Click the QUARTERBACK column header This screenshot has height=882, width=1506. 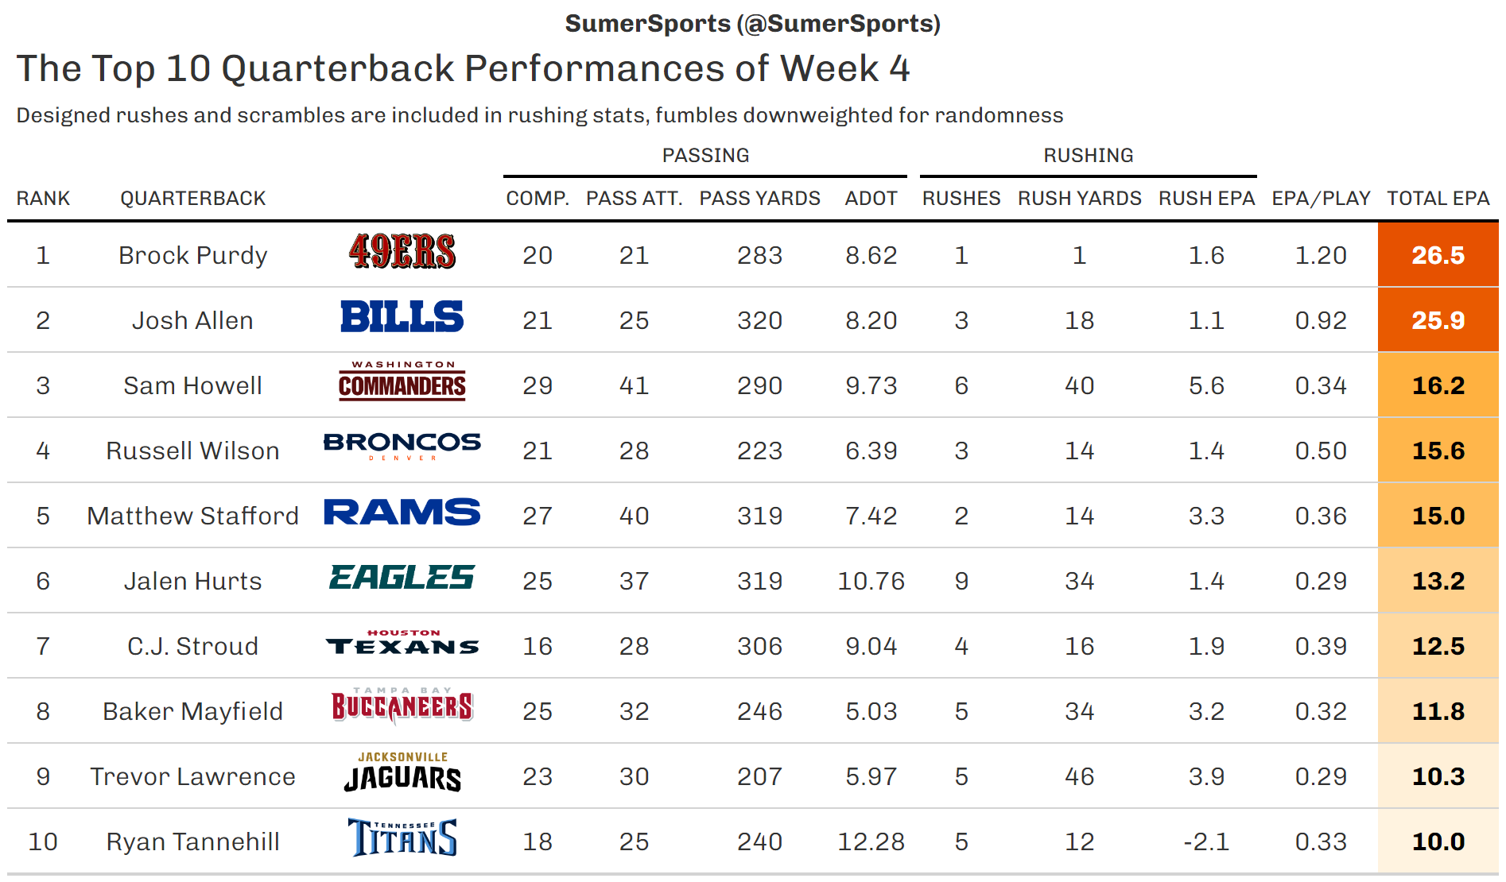tap(193, 199)
